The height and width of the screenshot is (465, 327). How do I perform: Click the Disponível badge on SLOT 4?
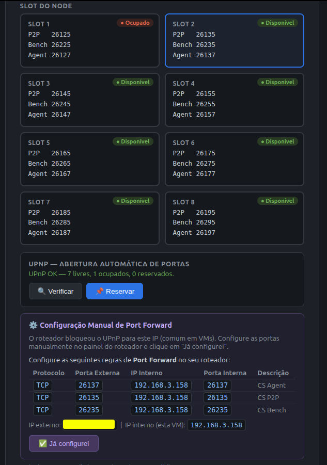point(277,82)
